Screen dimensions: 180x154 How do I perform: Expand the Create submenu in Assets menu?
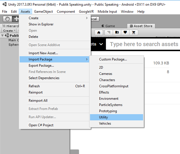(54, 18)
